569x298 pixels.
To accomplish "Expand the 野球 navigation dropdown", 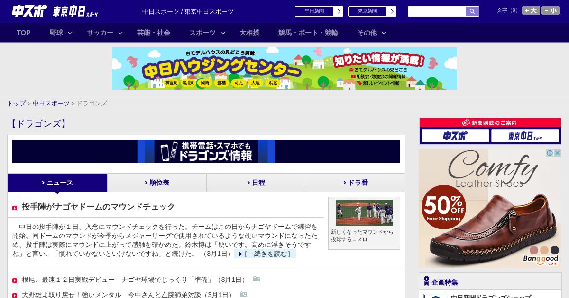I will point(61,33).
